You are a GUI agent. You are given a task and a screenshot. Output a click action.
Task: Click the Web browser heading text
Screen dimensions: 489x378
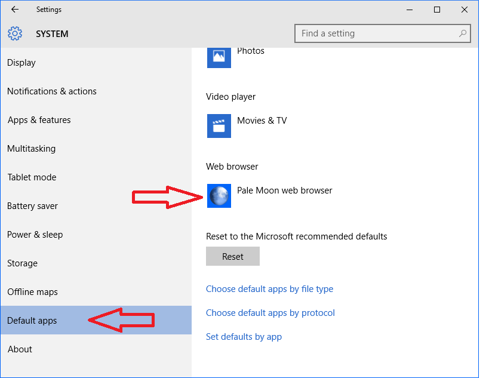(x=232, y=167)
